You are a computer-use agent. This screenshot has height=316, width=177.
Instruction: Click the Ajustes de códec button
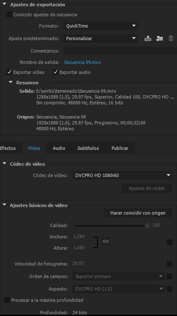point(147,188)
